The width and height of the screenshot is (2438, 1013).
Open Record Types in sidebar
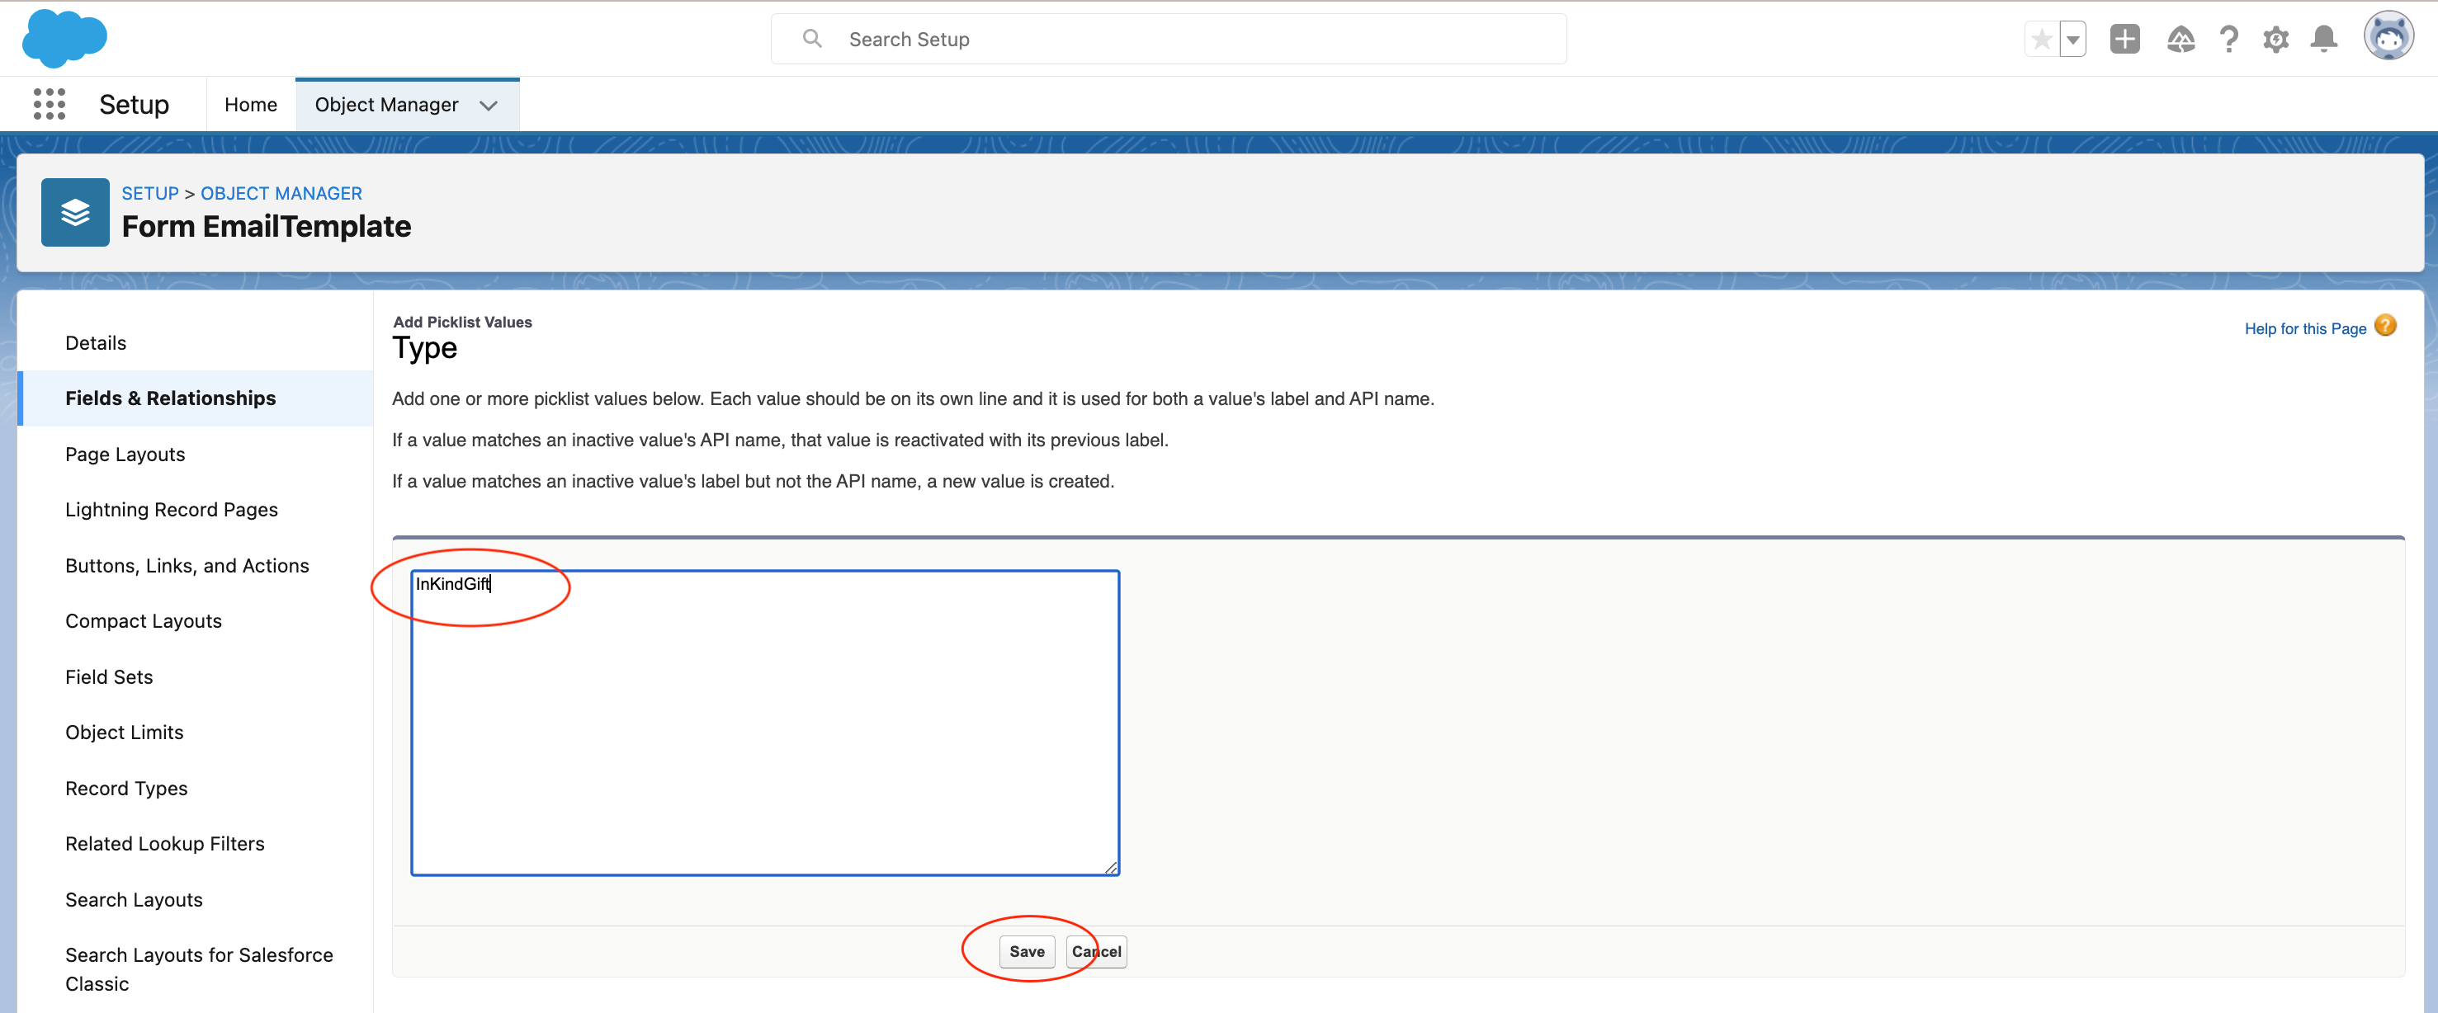pyautogui.click(x=126, y=788)
